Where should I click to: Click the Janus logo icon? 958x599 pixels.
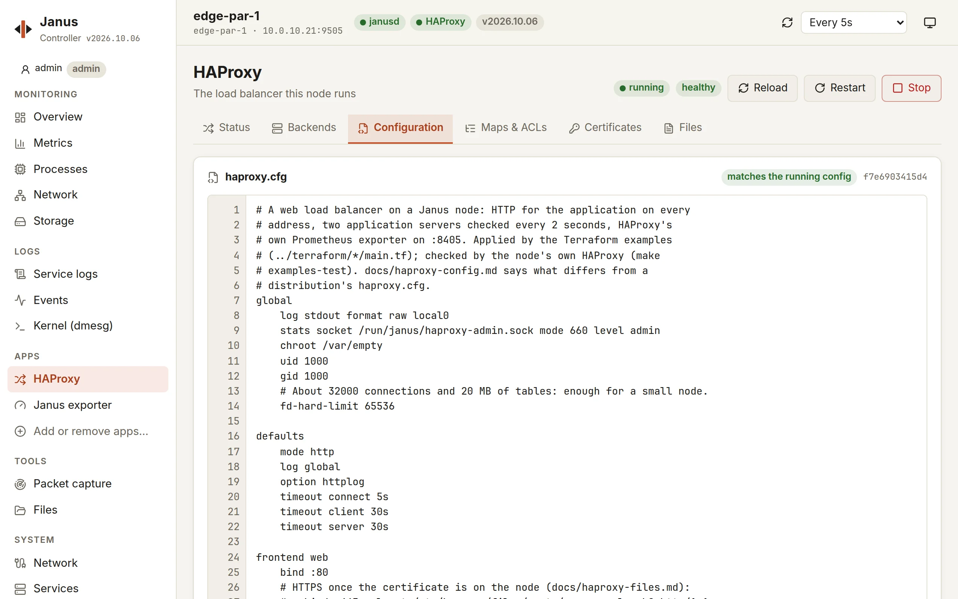coord(23,29)
